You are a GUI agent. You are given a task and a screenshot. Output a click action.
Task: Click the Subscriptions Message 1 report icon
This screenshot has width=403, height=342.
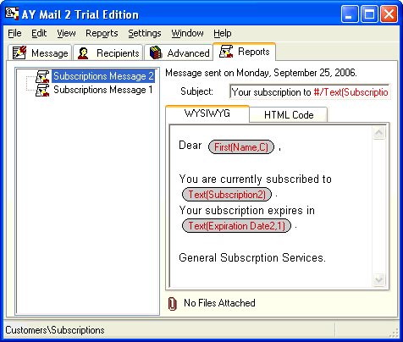42,90
